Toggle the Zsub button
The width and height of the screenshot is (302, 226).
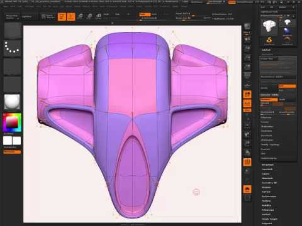tap(154, 14)
